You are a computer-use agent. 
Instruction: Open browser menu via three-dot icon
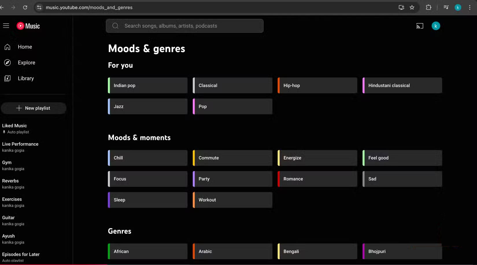pos(469,7)
